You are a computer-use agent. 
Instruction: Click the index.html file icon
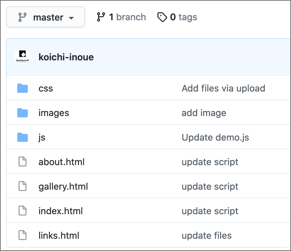pyautogui.click(x=23, y=211)
